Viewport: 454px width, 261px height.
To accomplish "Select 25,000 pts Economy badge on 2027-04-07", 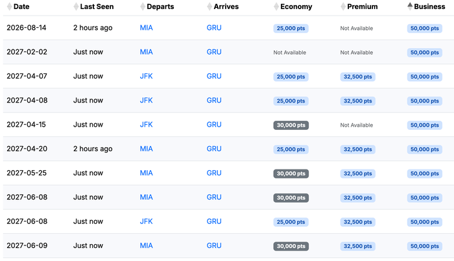I will click(x=291, y=77).
